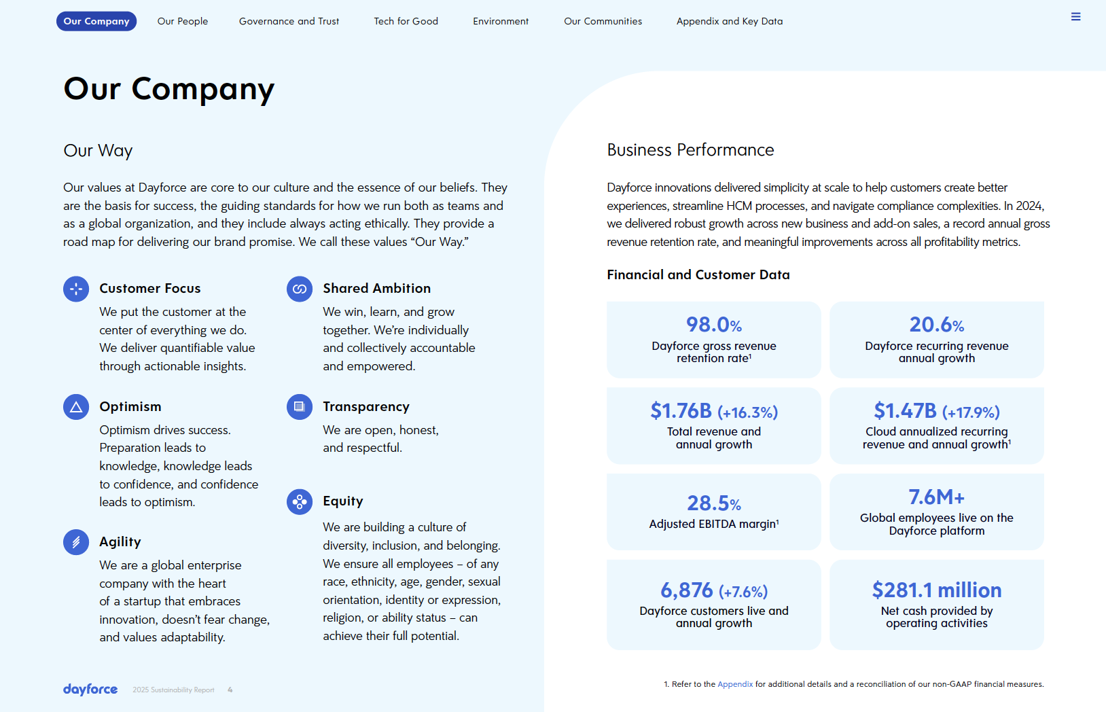Click the $281.1 million net cash card

pos(937,605)
